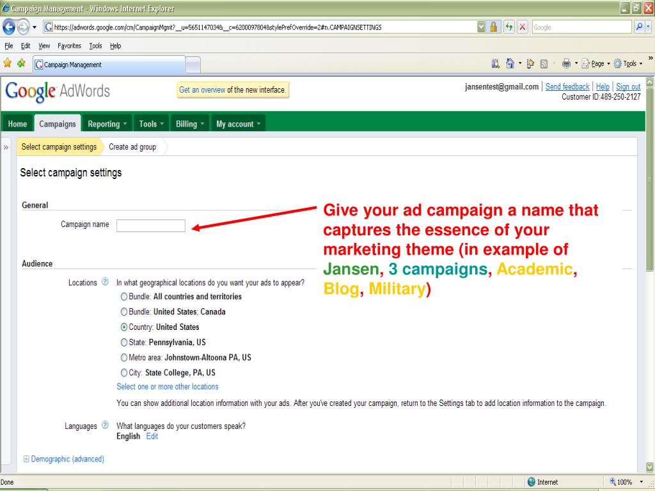The width and height of the screenshot is (655, 491).
Task: Select Country: United States radio
Action: click(123, 327)
